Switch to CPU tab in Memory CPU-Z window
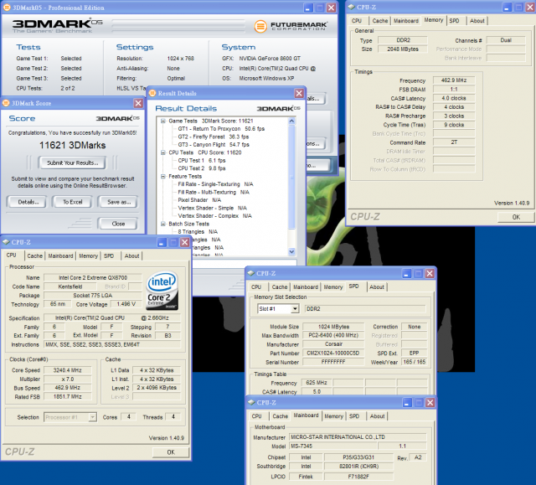This screenshot has width=536, height=485. 357,21
